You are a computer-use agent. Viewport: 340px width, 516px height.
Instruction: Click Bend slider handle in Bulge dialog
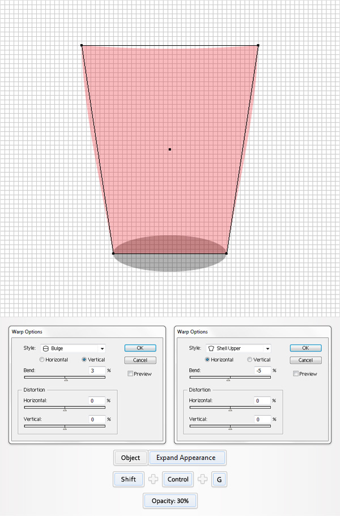(x=66, y=379)
